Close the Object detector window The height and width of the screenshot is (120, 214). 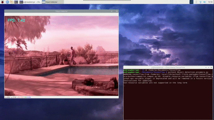117,11
